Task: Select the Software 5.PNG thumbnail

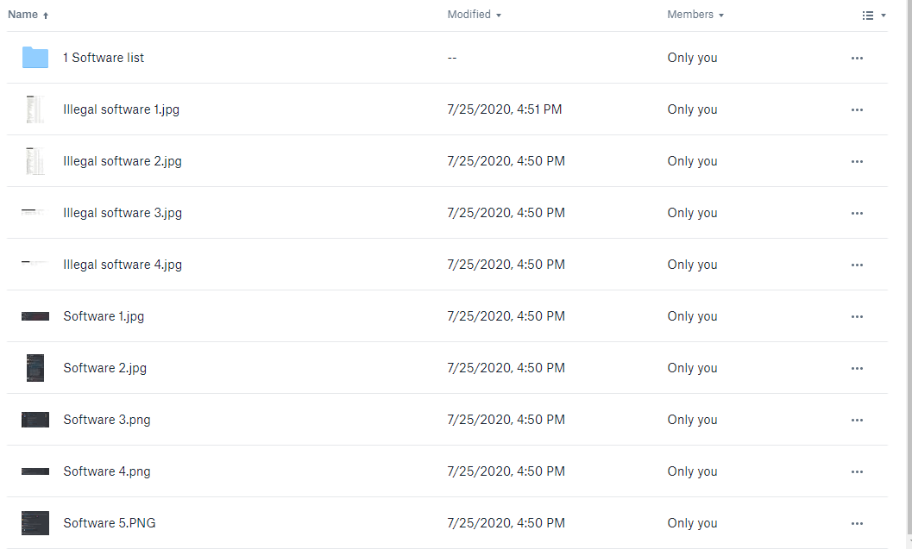Action: [35, 523]
